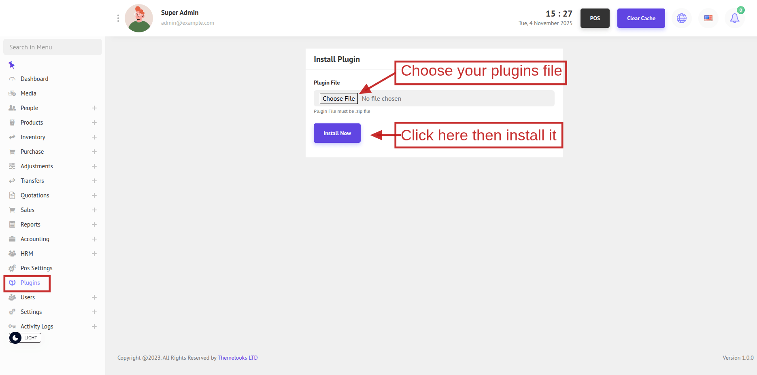Image resolution: width=757 pixels, height=375 pixels.
Task: Expand the Settings submenu
Action: (x=94, y=312)
